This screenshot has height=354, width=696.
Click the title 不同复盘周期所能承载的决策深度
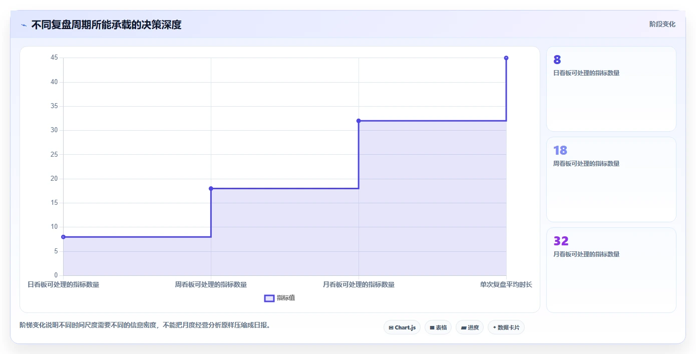pos(106,25)
